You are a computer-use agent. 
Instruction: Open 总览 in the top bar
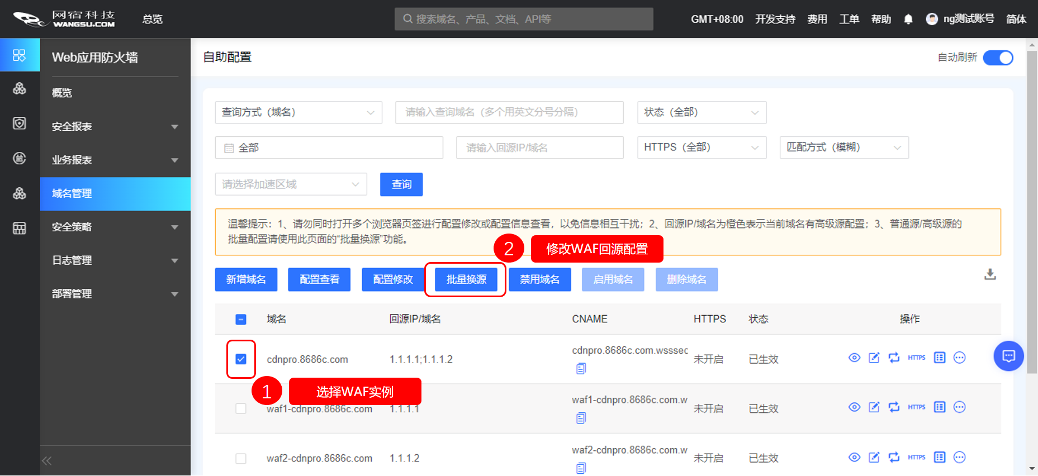pyautogui.click(x=152, y=19)
